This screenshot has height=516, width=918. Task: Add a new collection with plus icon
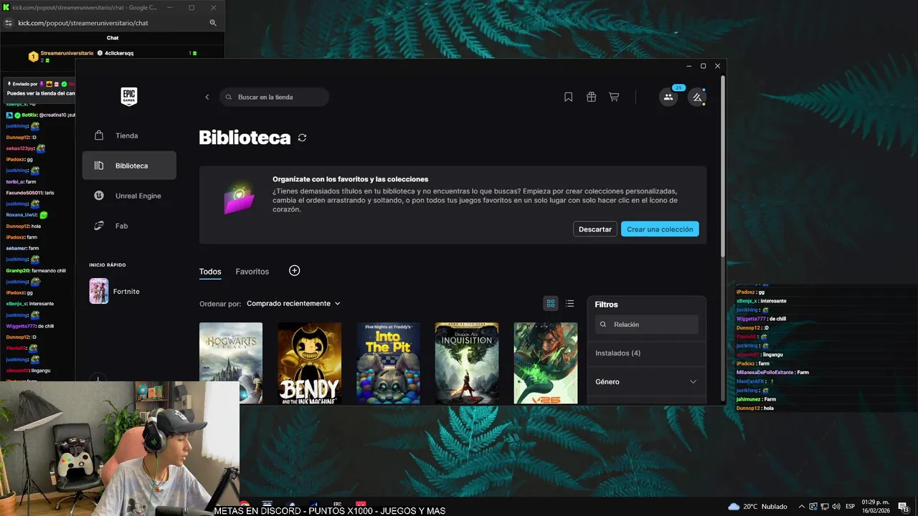point(294,270)
